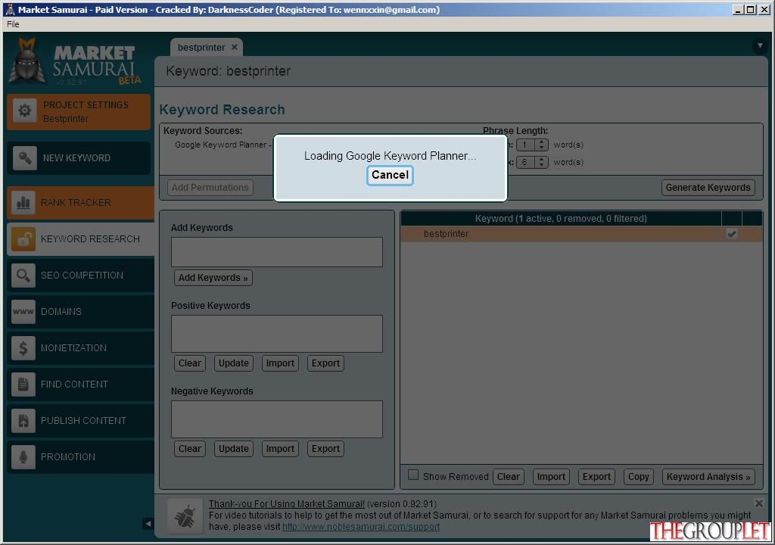Click Thank-you For Using Market Samurai link

[287, 504]
